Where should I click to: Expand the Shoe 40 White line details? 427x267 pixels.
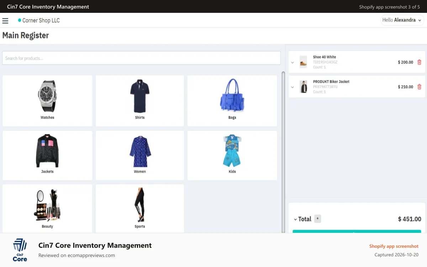tap(292, 62)
